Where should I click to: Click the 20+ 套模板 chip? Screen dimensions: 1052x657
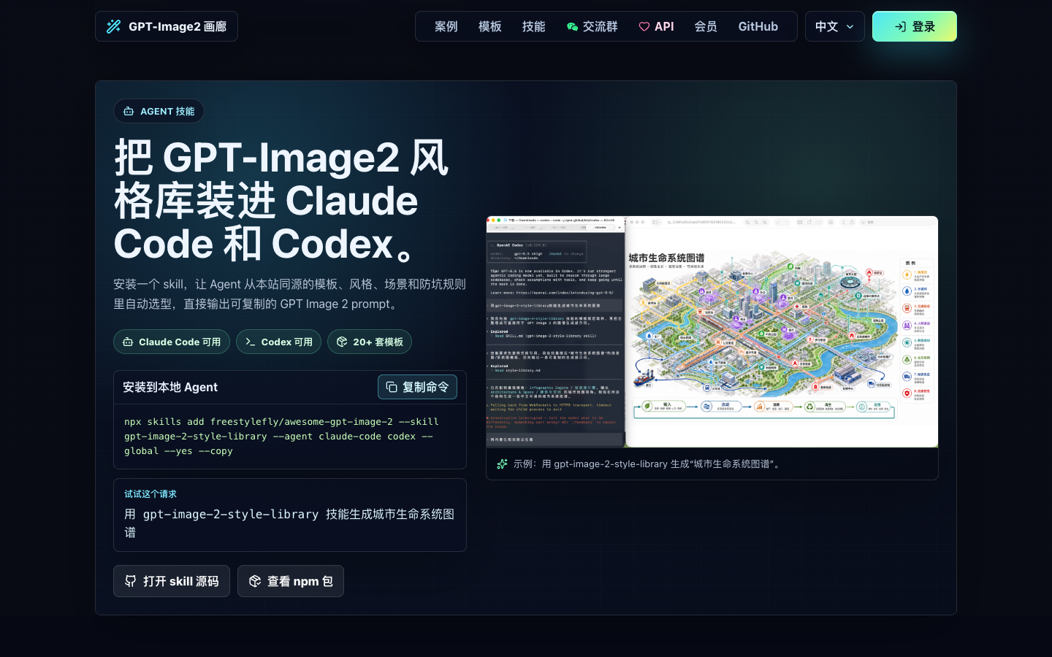[x=370, y=342]
